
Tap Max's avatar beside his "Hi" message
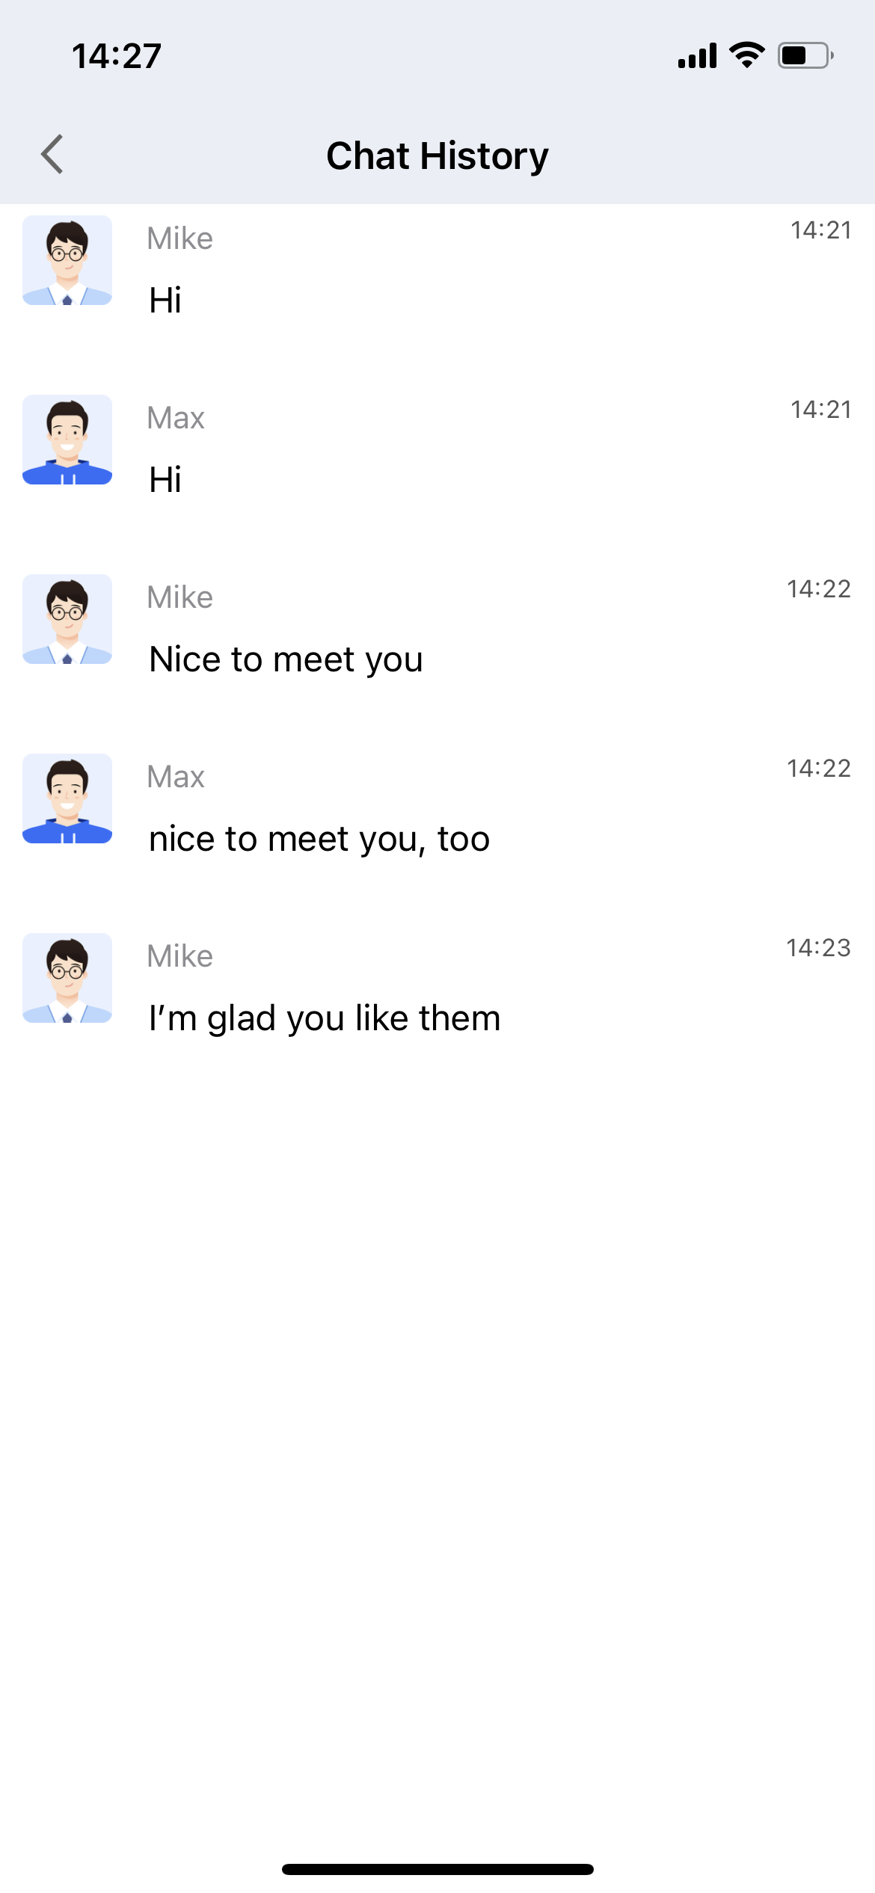(67, 440)
